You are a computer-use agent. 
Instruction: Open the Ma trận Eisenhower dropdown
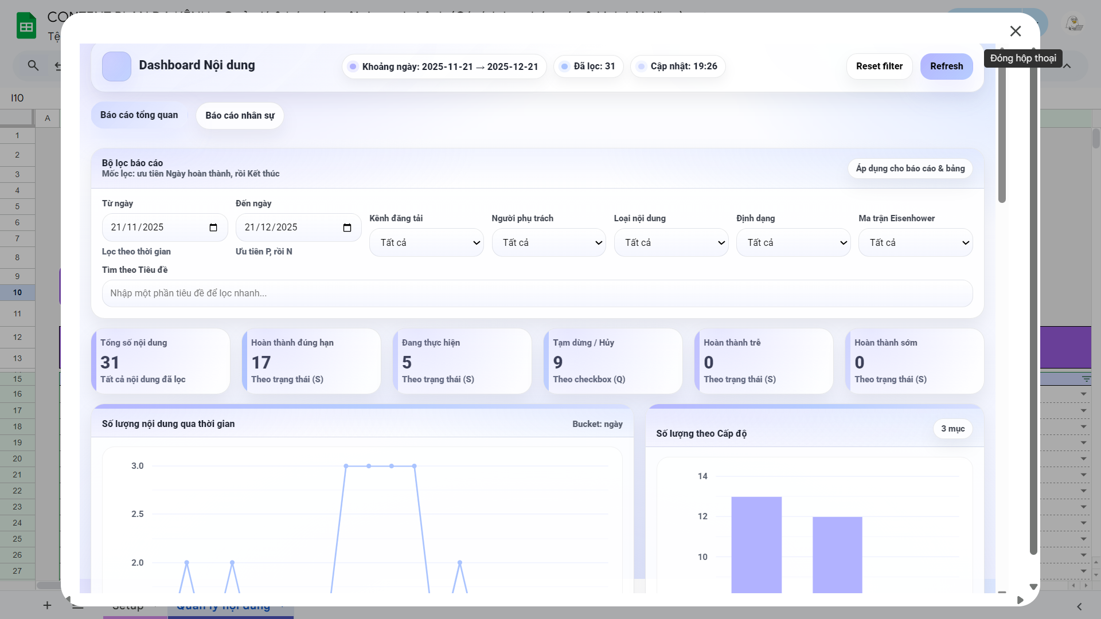pyautogui.click(x=915, y=242)
